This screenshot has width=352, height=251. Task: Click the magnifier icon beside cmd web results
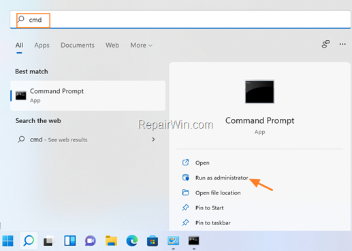21,139
